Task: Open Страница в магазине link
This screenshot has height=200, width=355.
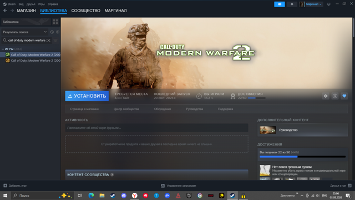Action: tap(84, 109)
